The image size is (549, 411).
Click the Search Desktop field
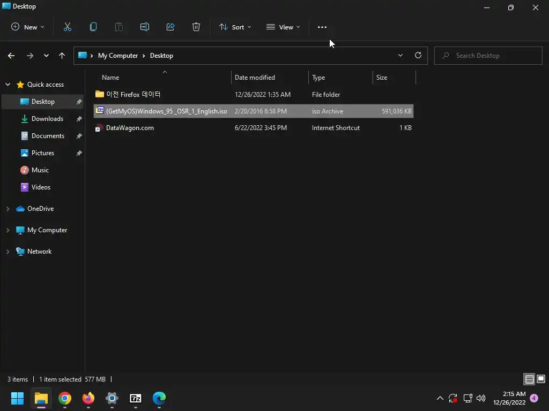click(488, 56)
